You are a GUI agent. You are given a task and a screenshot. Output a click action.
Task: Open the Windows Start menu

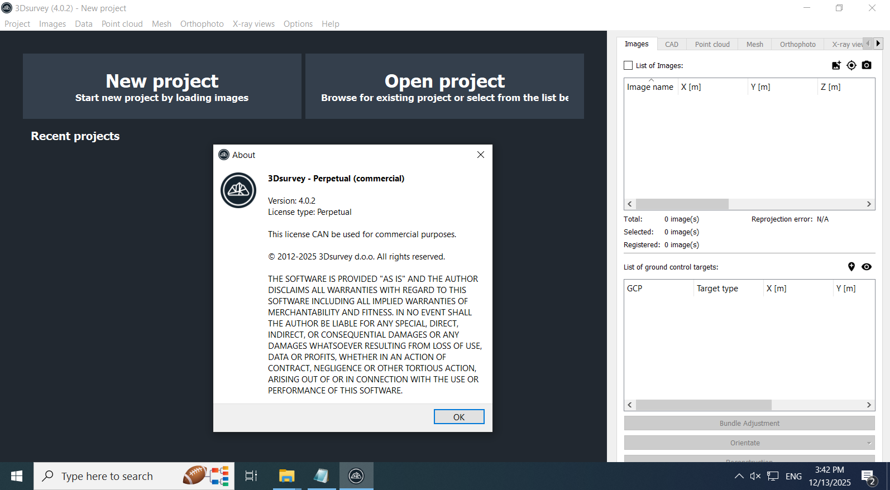click(17, 476)
